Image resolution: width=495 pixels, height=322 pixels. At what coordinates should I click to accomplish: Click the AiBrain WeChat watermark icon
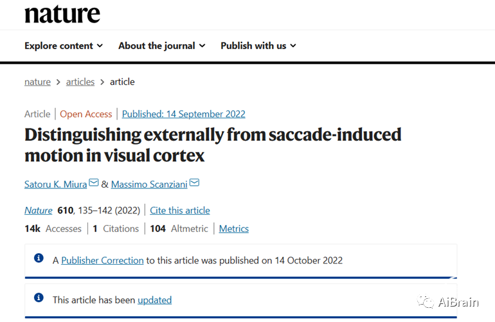tap(426, 301)
